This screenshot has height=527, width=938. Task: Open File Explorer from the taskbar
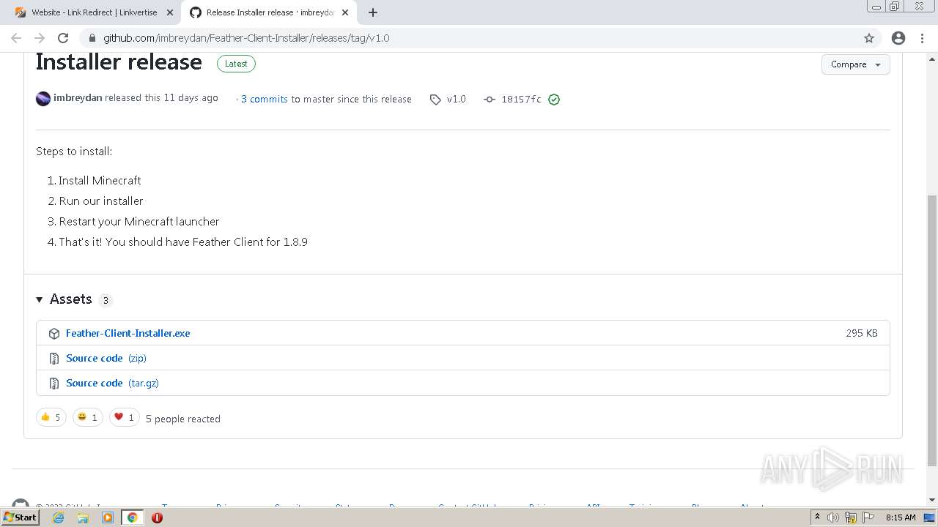point(83,517)
